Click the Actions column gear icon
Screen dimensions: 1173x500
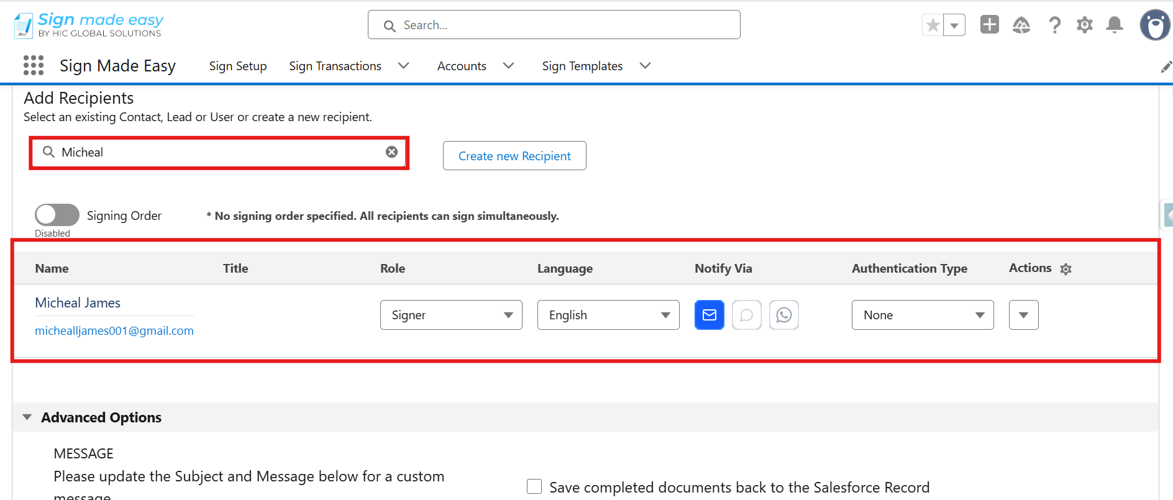pyautogui.click(x=1066, y=269)
